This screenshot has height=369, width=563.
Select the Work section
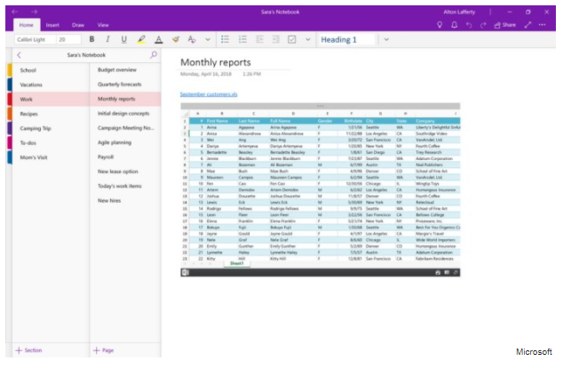[x=51, y=100]
